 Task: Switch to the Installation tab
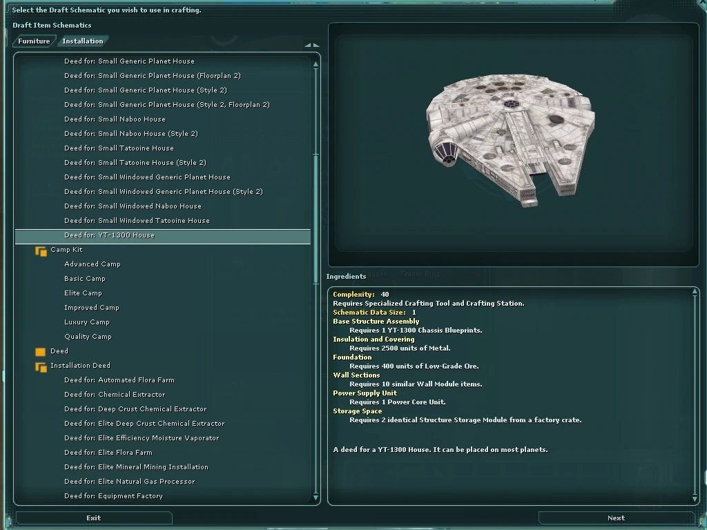(x=83, y=41)
